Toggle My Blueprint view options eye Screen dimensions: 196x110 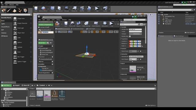tap(51, 43)
